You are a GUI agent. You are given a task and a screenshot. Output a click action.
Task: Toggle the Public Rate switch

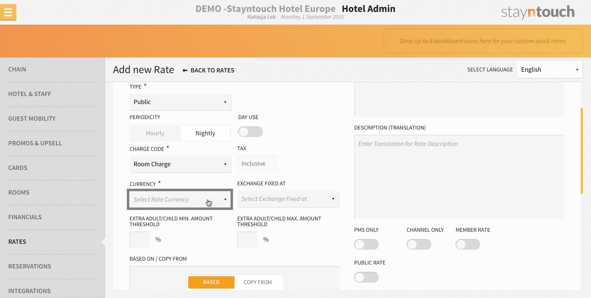coord(366,277)
